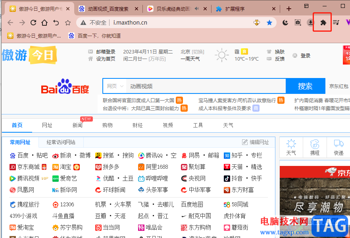This screenshot has width=350, height=238.
Task: Open the extensions puzzle icon
Action: pyautogui.click(x=323, y=22)
